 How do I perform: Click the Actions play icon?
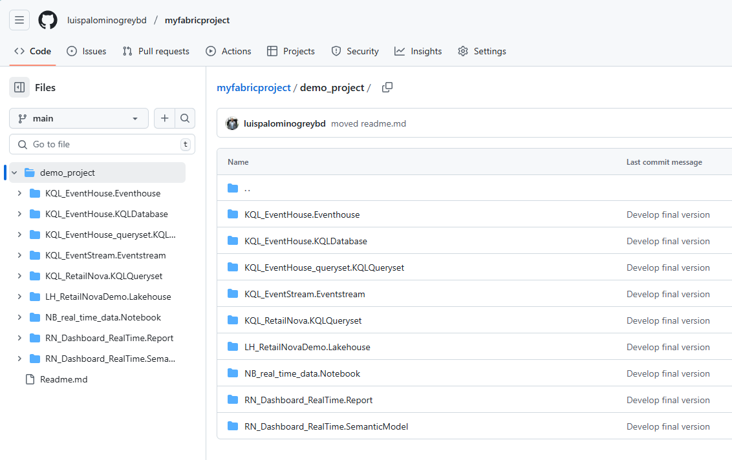point(211,51)
